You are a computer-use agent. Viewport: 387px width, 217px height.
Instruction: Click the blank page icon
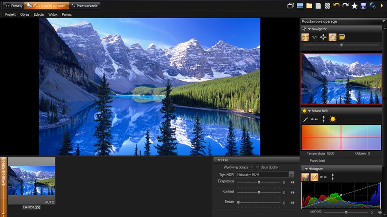click(318, 6)
